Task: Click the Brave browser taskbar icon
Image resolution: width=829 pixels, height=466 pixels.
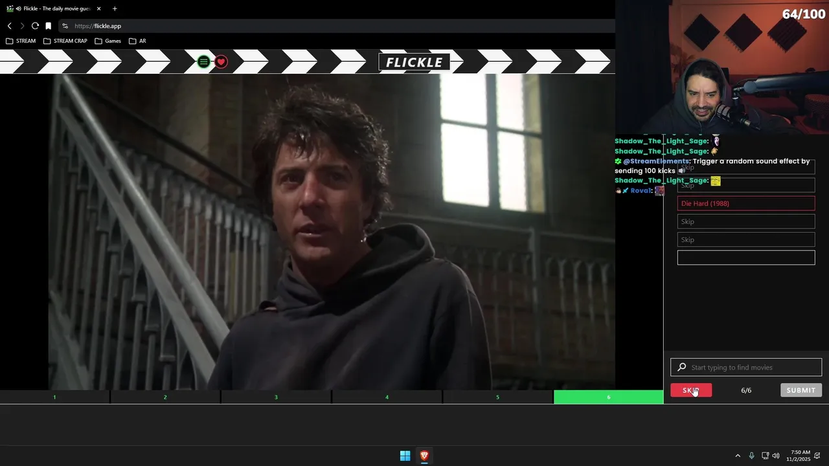Action: (424, 456)
